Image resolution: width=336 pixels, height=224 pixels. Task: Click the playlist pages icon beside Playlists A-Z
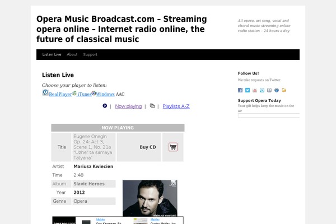pyautogui.click(x=152, y=106)
